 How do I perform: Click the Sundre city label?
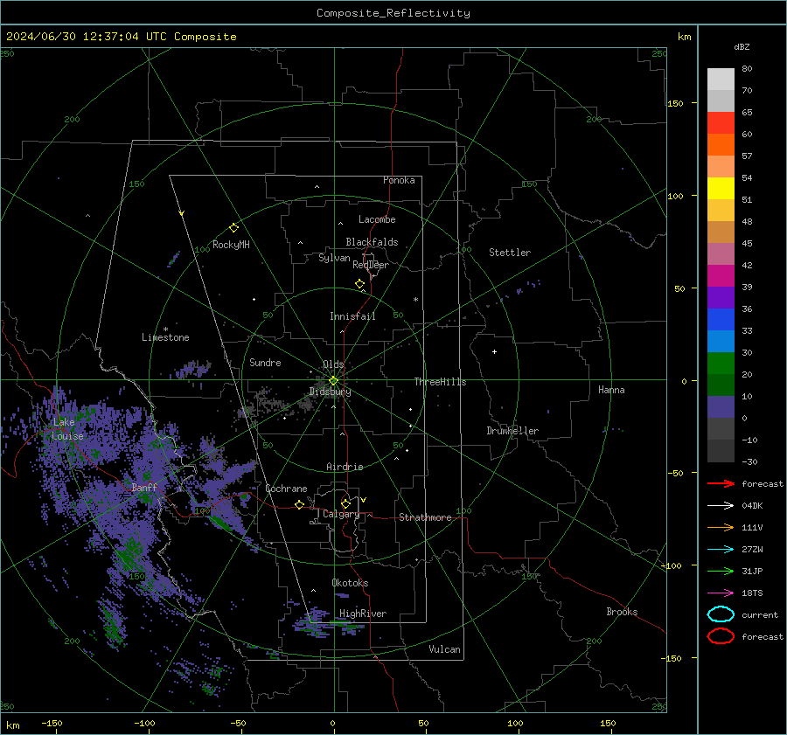265,362
